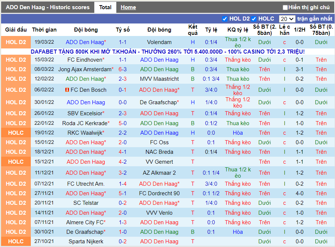Viewport: 335px width, 247px height.
Task: Click 'Hòa' odds result in RKC Waalwijk row
Action: 237,133
